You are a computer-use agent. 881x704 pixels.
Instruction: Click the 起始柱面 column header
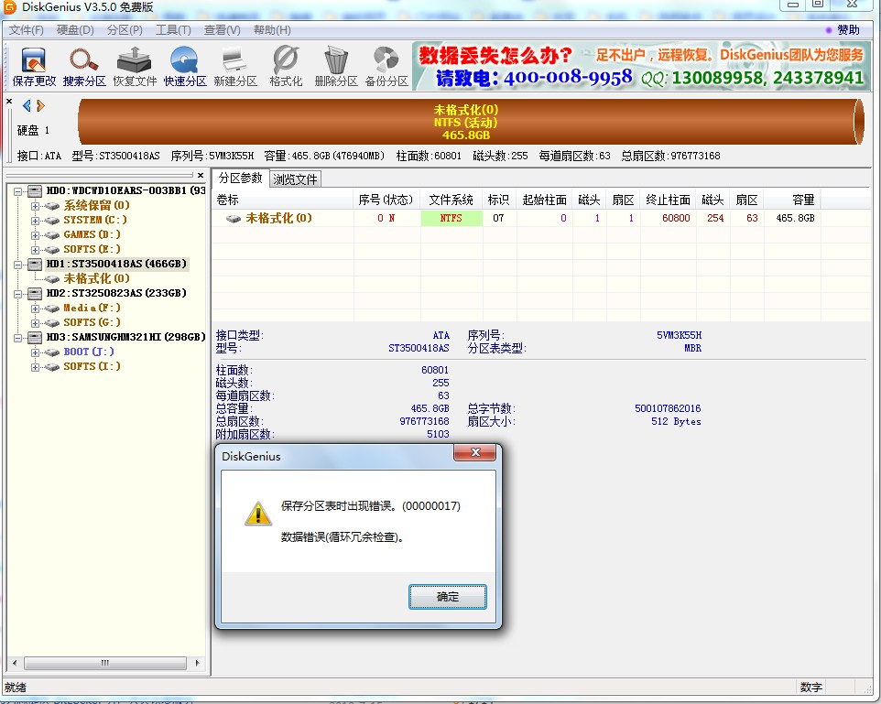pos(544,200)
